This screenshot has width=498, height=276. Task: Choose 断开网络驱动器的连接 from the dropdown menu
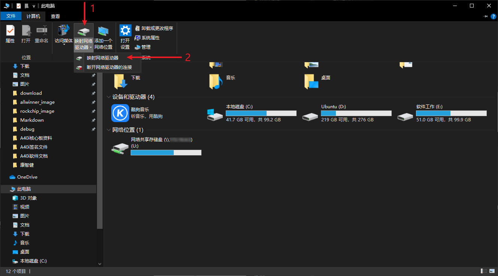[107, 67]
